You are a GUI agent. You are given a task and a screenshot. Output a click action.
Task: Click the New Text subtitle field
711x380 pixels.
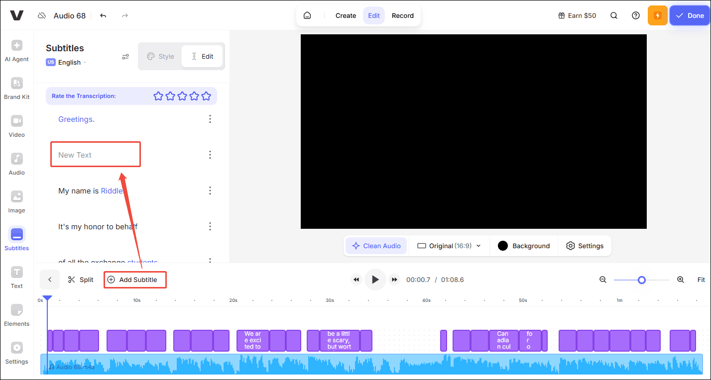click(96, 155)
